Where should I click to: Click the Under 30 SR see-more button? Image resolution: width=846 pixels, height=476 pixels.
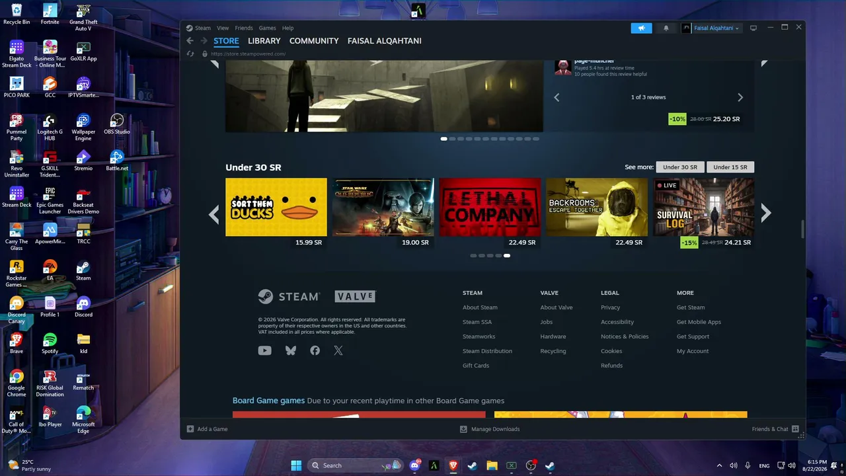tap(680, 167)
